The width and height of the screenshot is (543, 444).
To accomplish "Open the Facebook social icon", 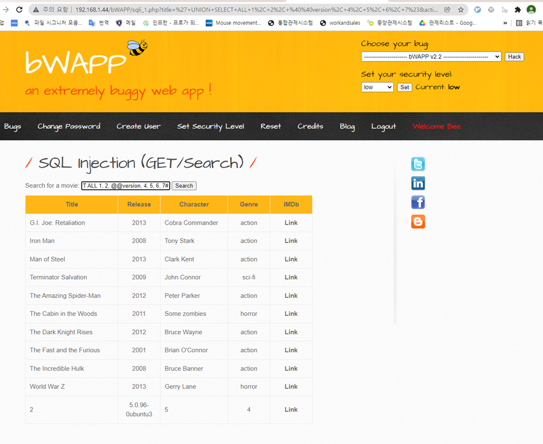I will tap(418, 203).
